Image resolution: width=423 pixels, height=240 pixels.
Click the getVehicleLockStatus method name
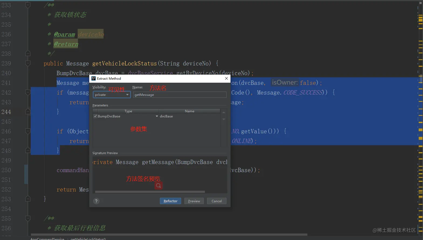(x=125, y=63)
